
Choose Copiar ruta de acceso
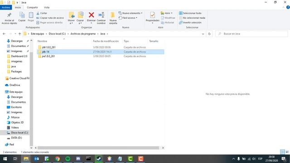point(50,18)
